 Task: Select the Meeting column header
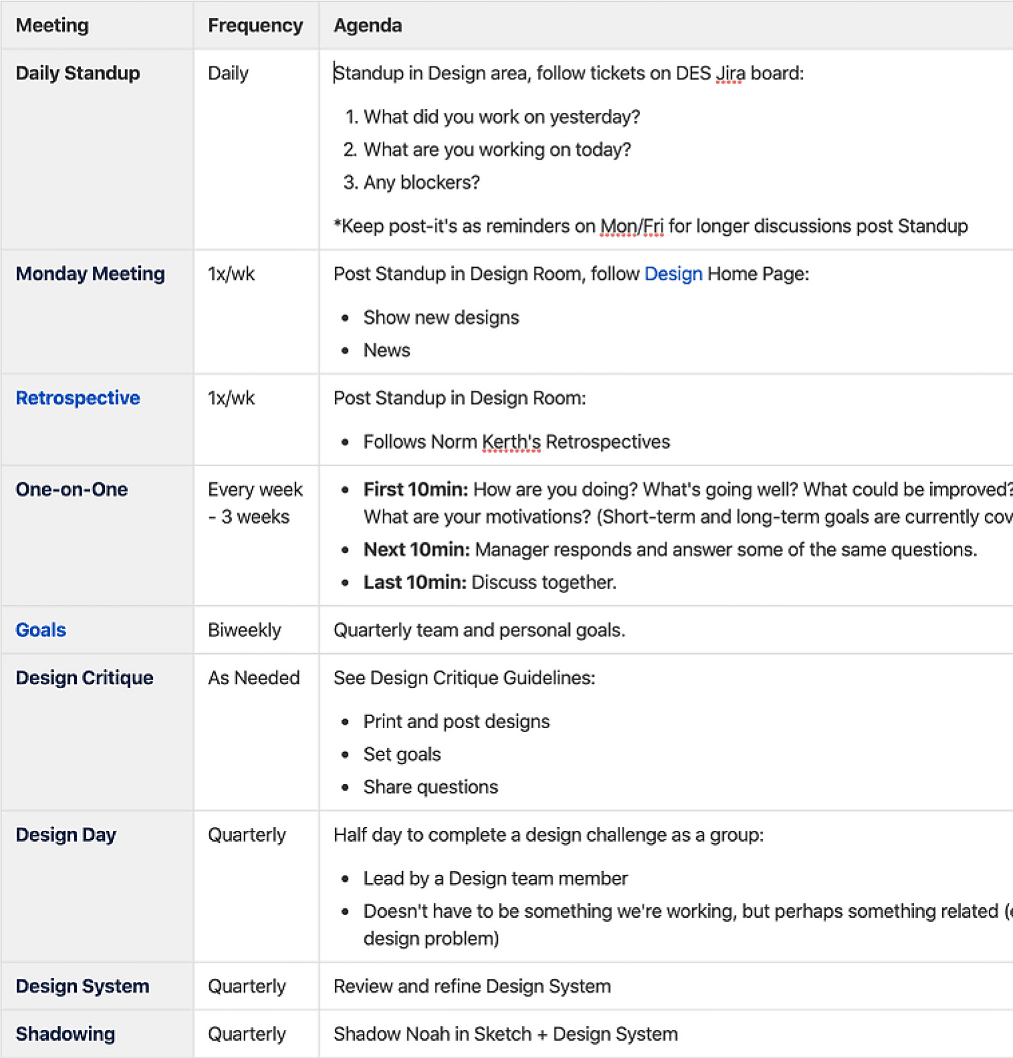click(52, 25)
